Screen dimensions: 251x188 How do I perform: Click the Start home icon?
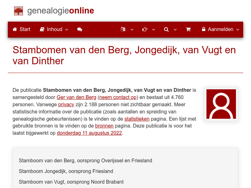pos(14,29)
